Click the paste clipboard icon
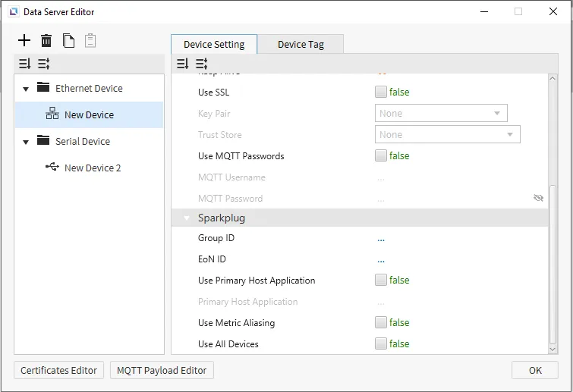573x392 pixels. point(90,41)
